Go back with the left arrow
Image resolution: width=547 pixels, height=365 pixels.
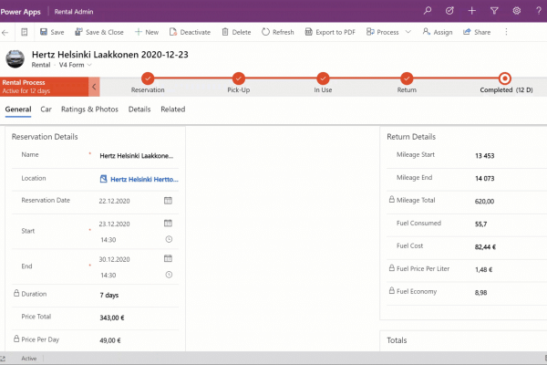click(5, 33)
